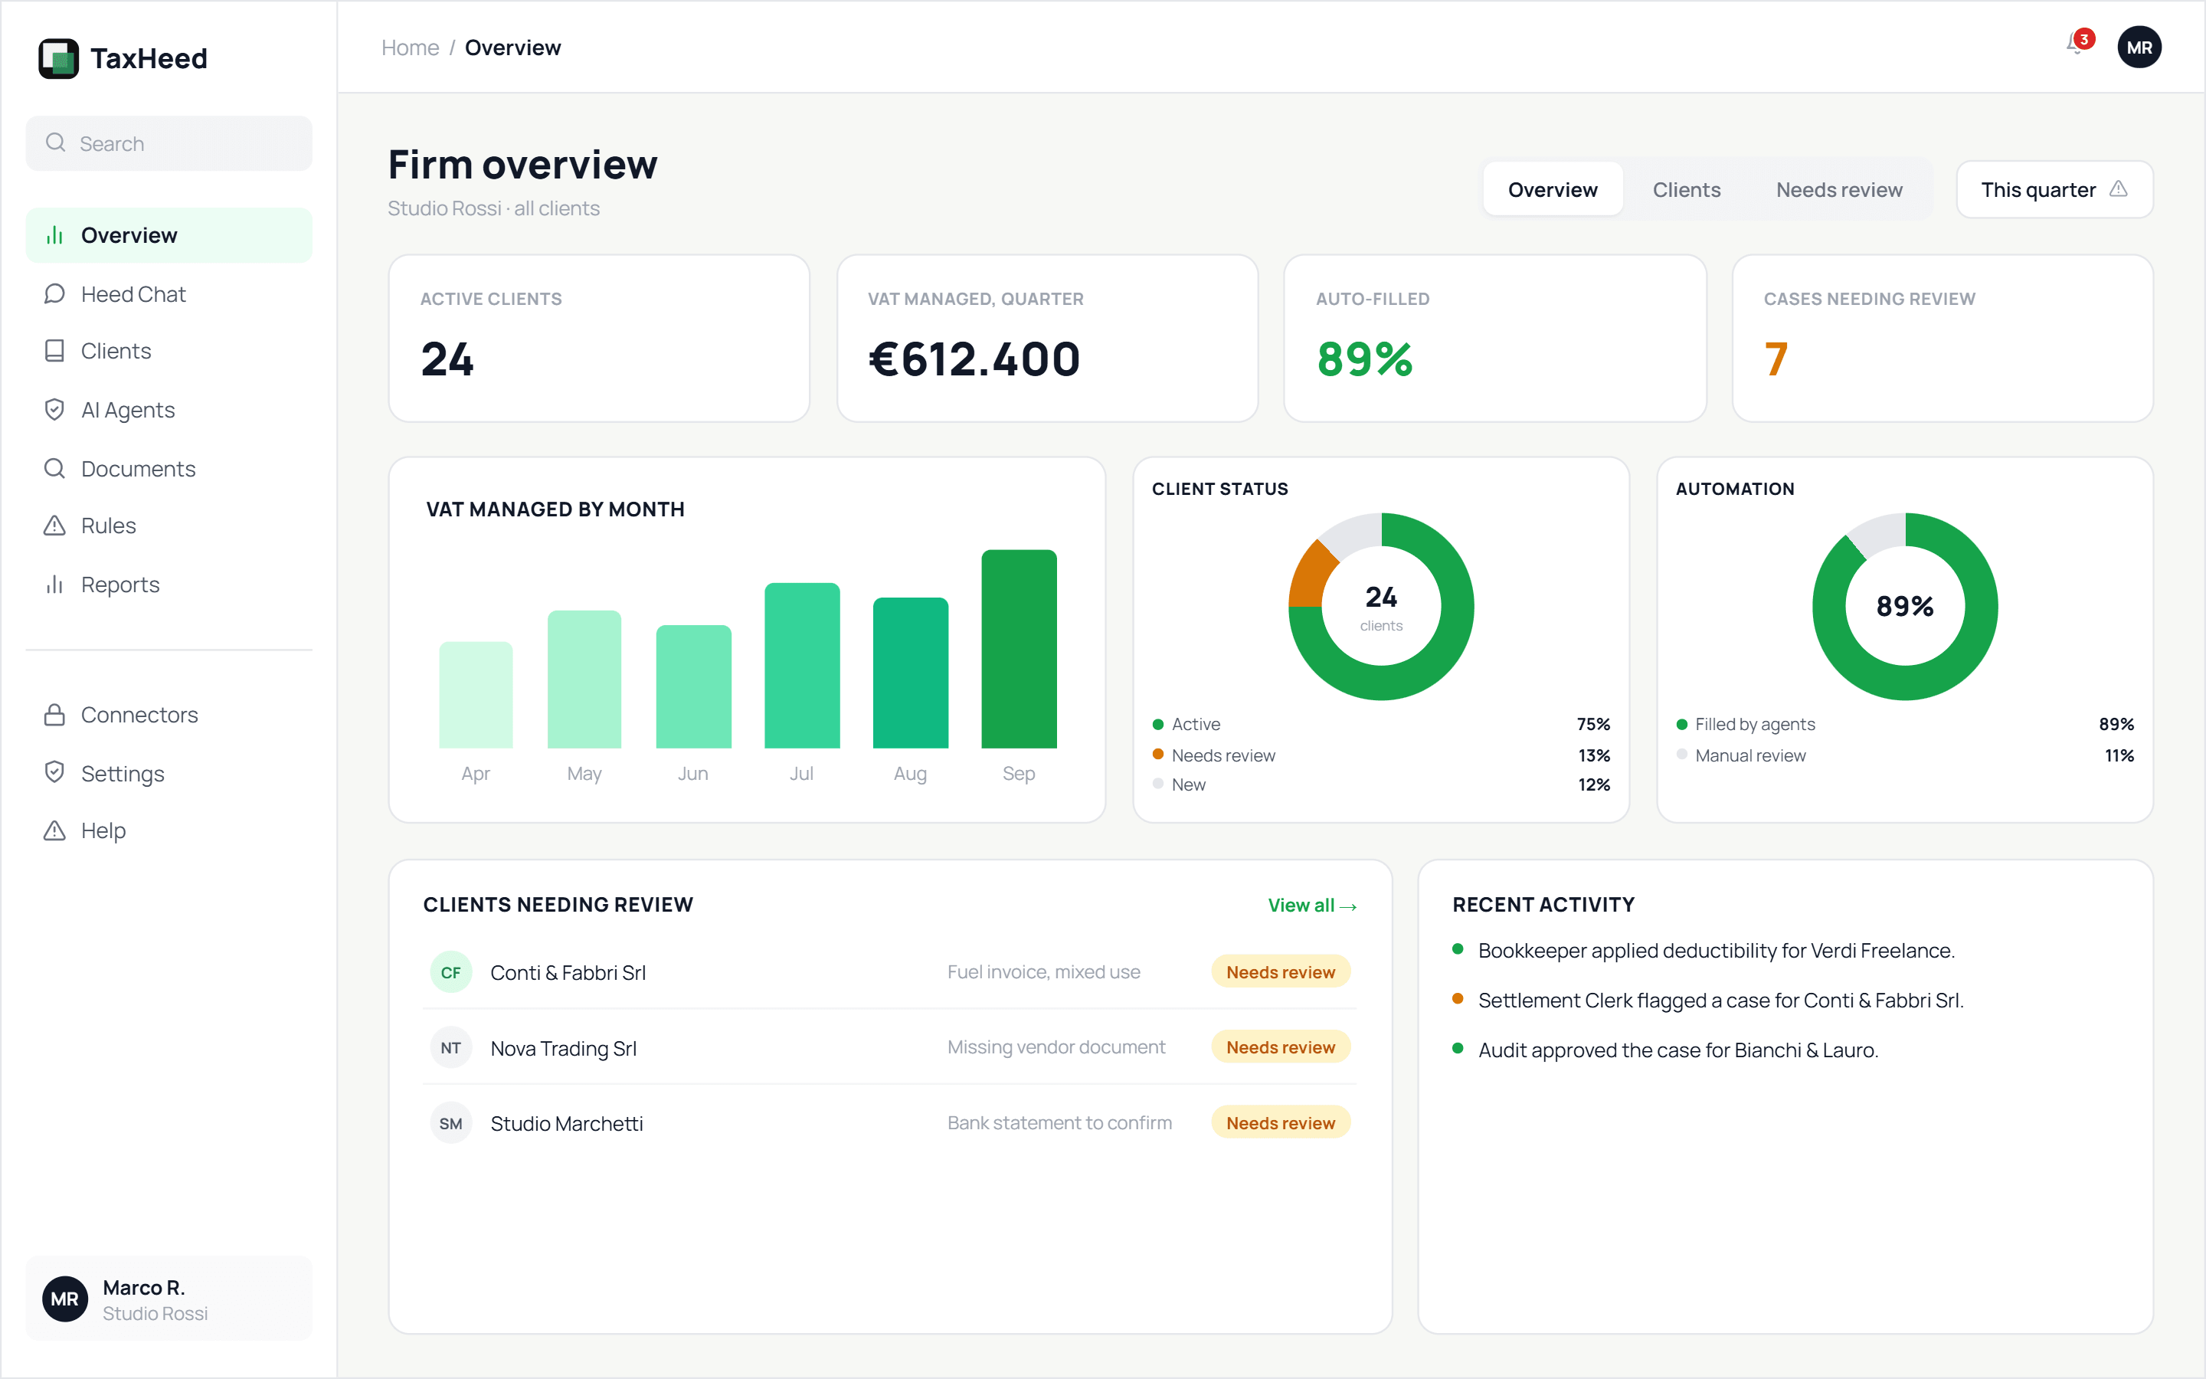Open MR avatar in top header
The image size is (2206, 1379).
coord(2139,47)
